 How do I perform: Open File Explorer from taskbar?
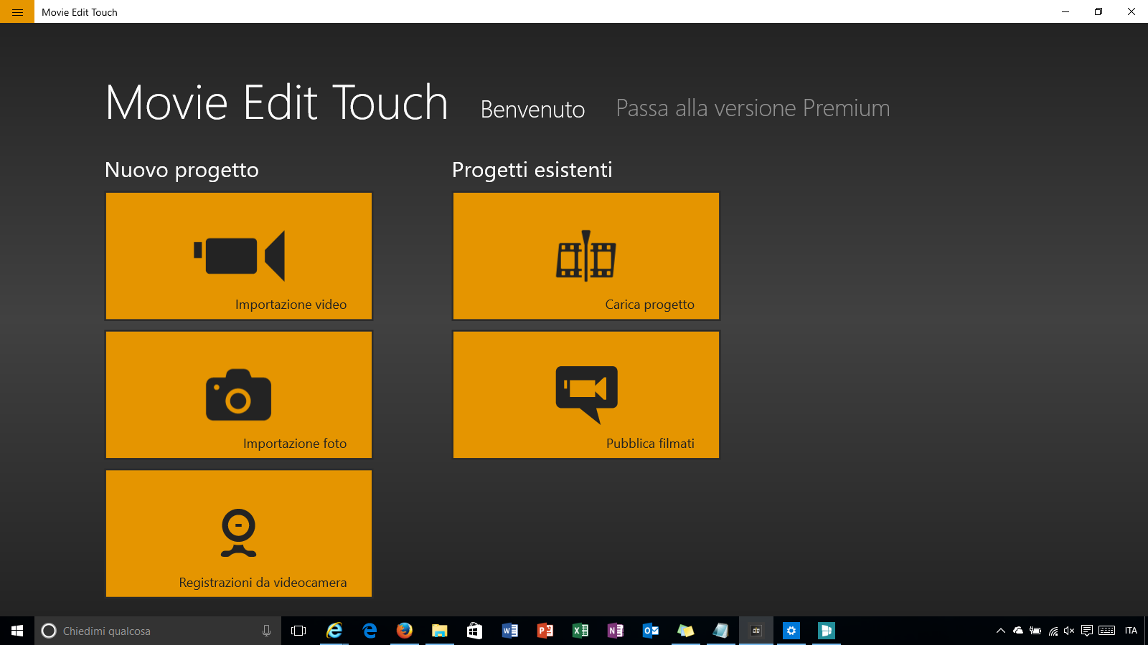point(440,631)
